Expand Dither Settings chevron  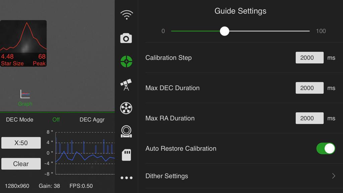click(333, 176)
